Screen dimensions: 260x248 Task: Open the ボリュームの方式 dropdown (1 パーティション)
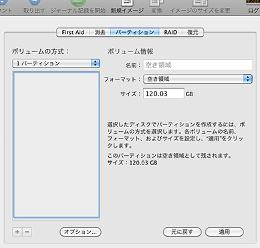(x=56, y=64)
